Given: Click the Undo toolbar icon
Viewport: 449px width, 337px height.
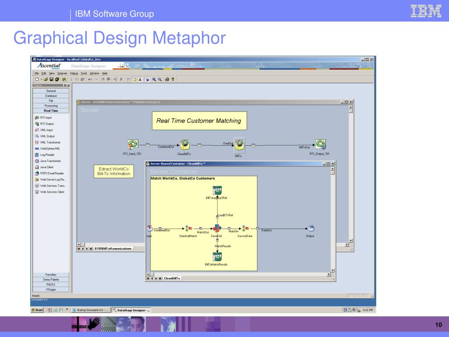Looking at the screenshot, I should pos(90,79).
